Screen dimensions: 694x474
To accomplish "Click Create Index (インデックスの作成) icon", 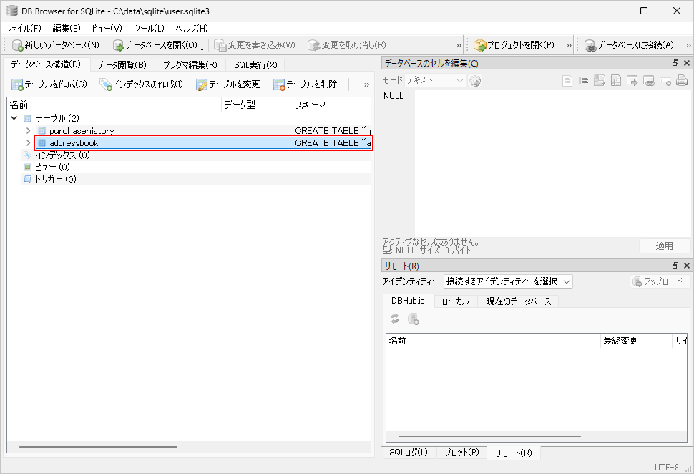I will pos(106,84).
